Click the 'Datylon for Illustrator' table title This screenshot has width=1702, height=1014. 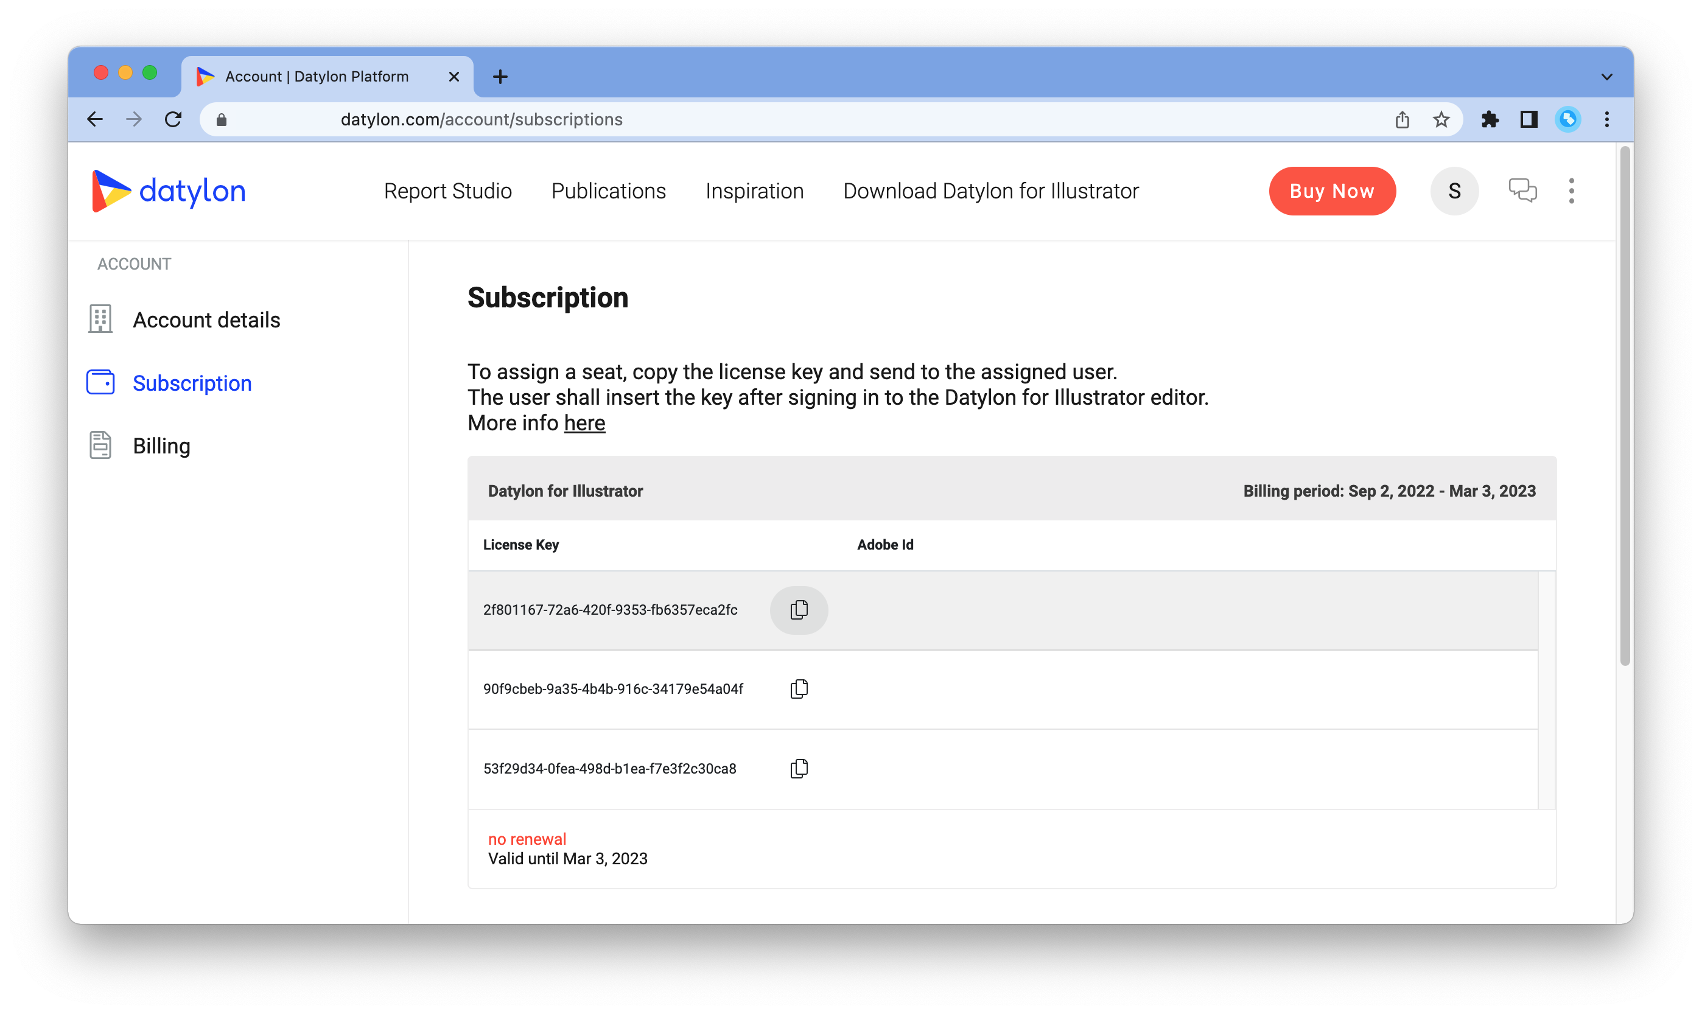pos(565,491)
